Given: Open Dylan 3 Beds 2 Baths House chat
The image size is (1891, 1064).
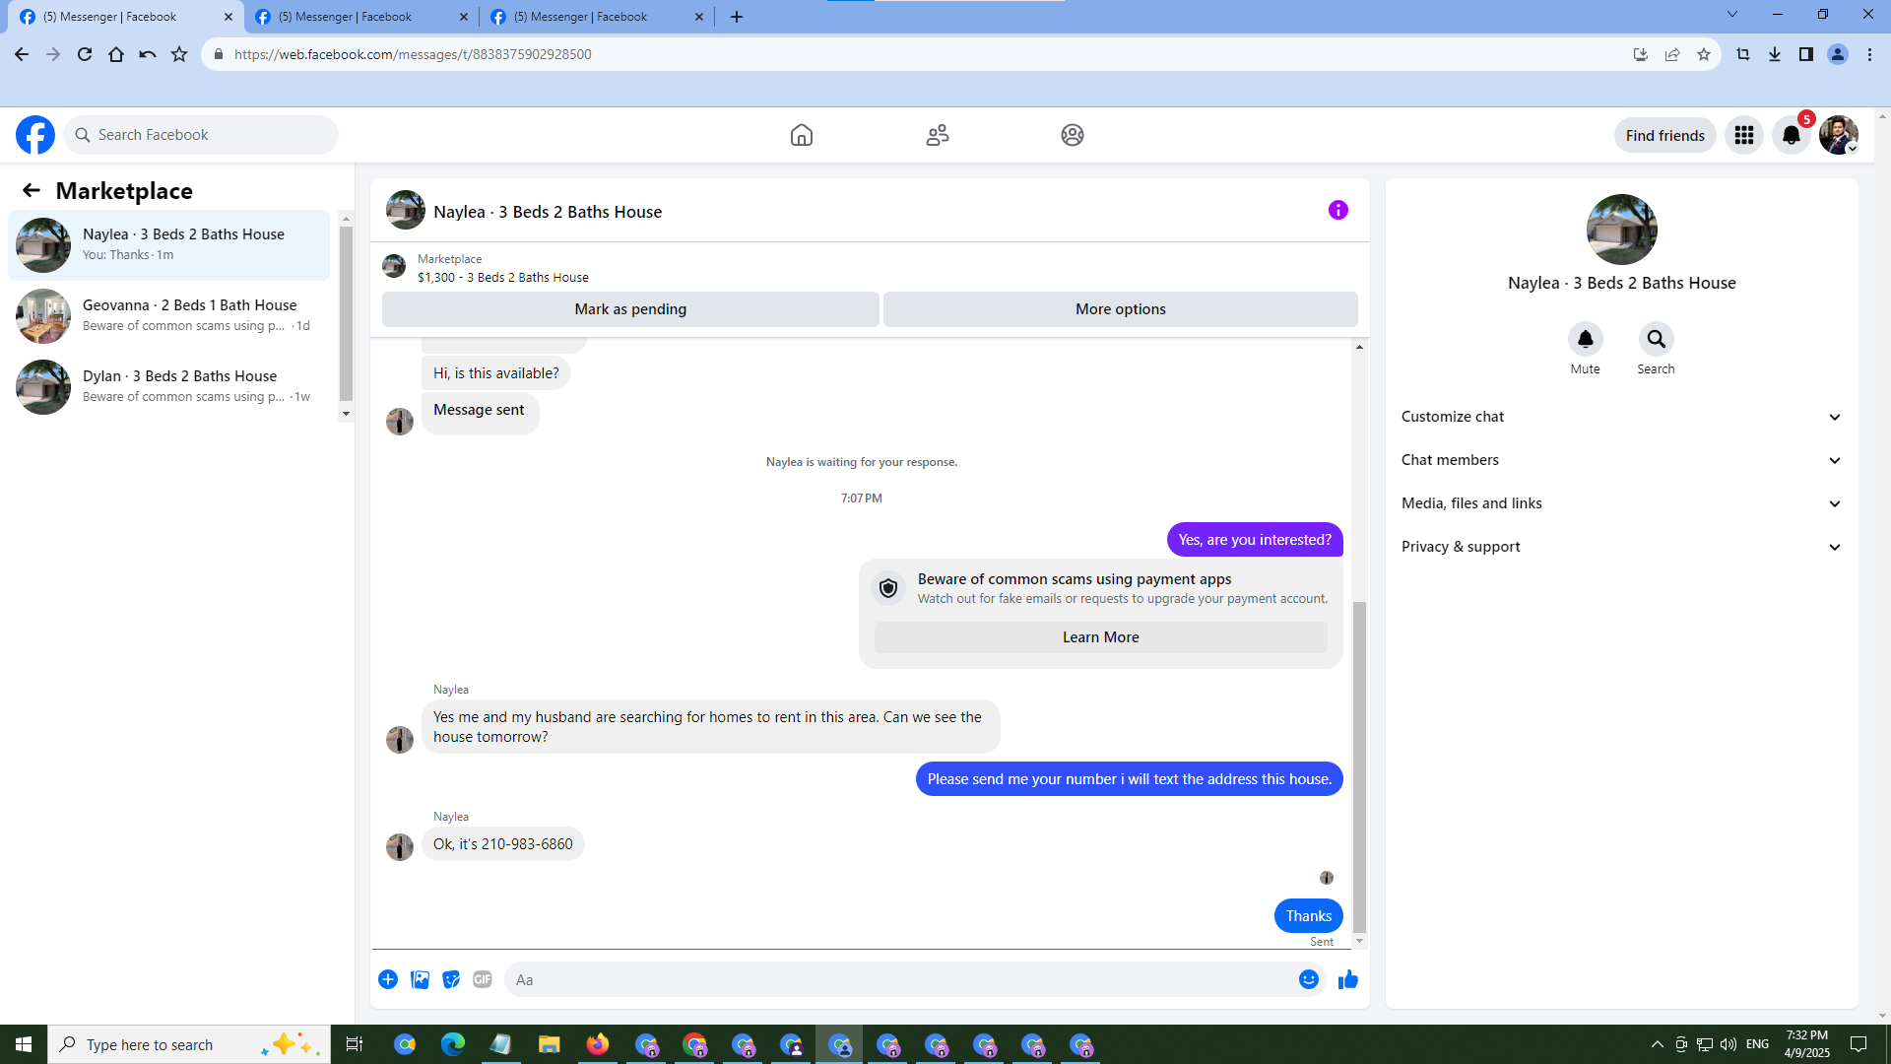Looking at the screenshot, I should point(169,386).
